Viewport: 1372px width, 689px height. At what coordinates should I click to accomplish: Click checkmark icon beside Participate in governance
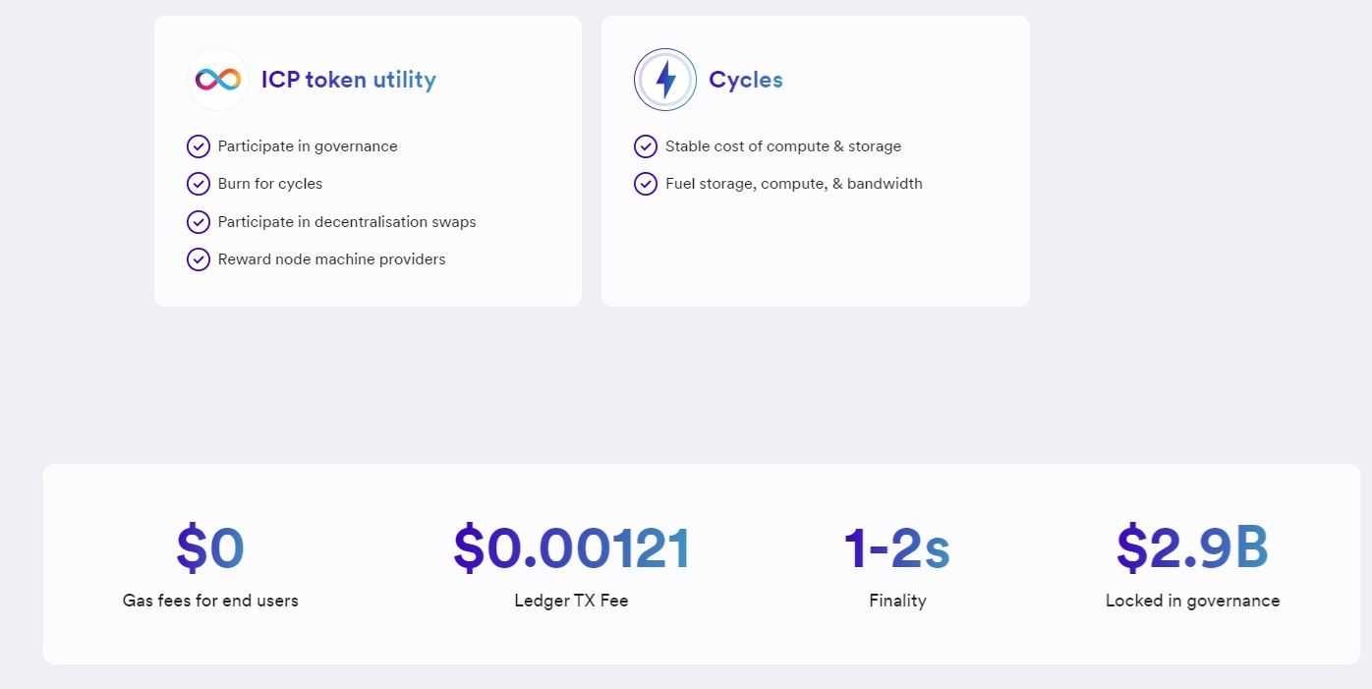click(x=199, y=146)
